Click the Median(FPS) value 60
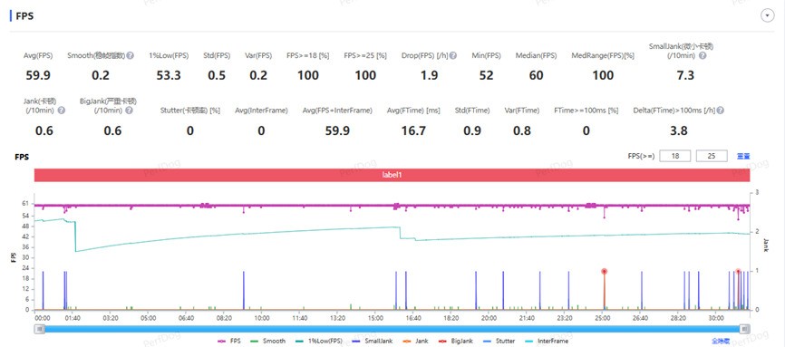 [537, 75]
